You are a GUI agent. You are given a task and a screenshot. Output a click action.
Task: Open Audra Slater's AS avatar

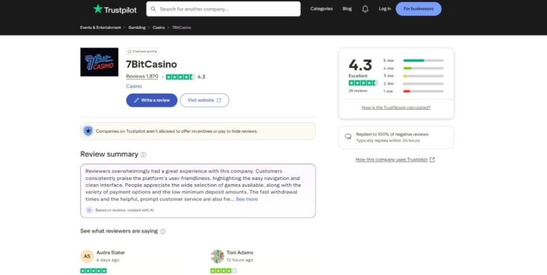click(x=87, y=256)
